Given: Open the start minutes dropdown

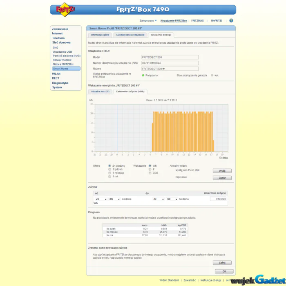Looking at the screenshot, I should click(x=114, y=199).
